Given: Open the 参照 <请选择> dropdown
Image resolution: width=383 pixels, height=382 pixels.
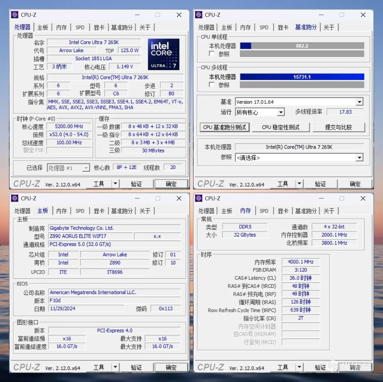Looking at the screenshot, I should (x=359, y=157).
